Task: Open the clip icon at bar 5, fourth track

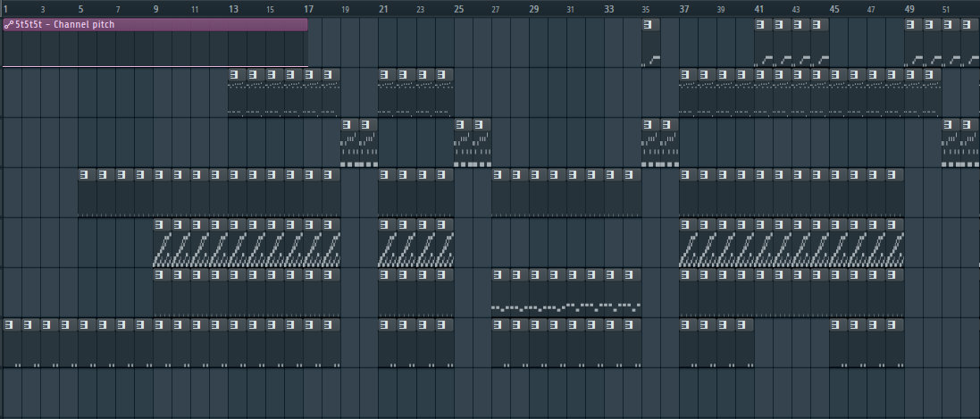Action: coord(84,175)
